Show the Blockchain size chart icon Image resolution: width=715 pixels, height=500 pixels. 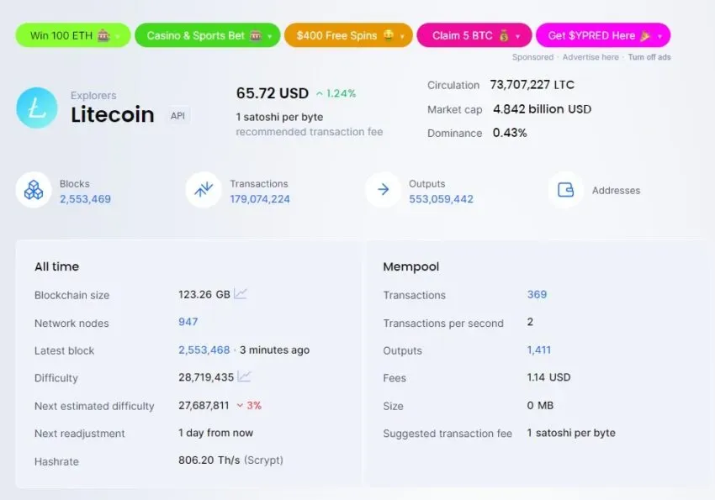pyautogui.click(x=241, y=294)
